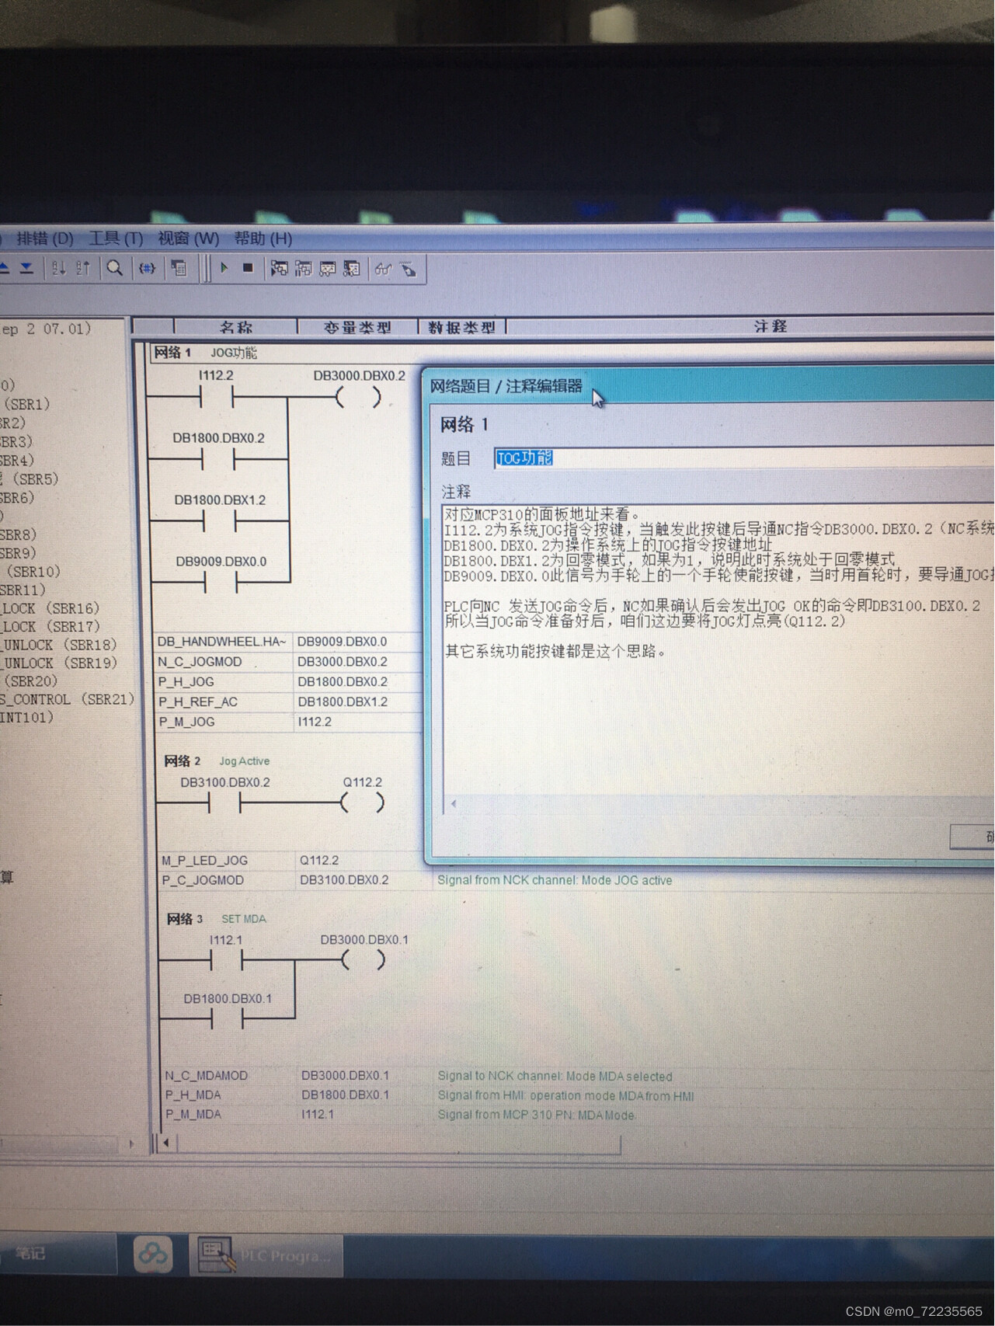Select S_CONTROL (SBR21) in project tree

tap(68, 699)
